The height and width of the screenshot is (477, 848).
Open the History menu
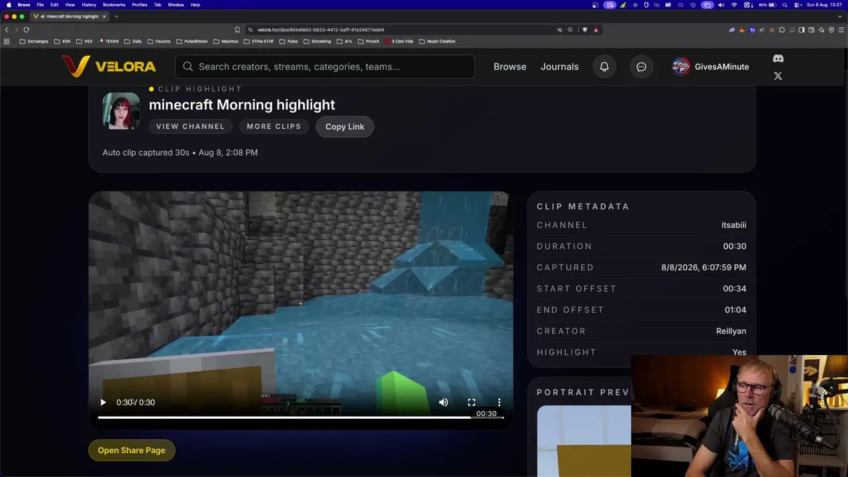[x=89, y=5]
